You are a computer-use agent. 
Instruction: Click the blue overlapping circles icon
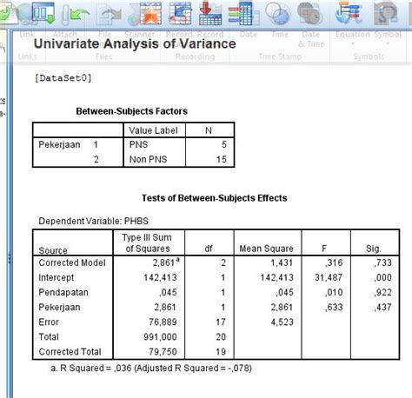tap(277, 13)
